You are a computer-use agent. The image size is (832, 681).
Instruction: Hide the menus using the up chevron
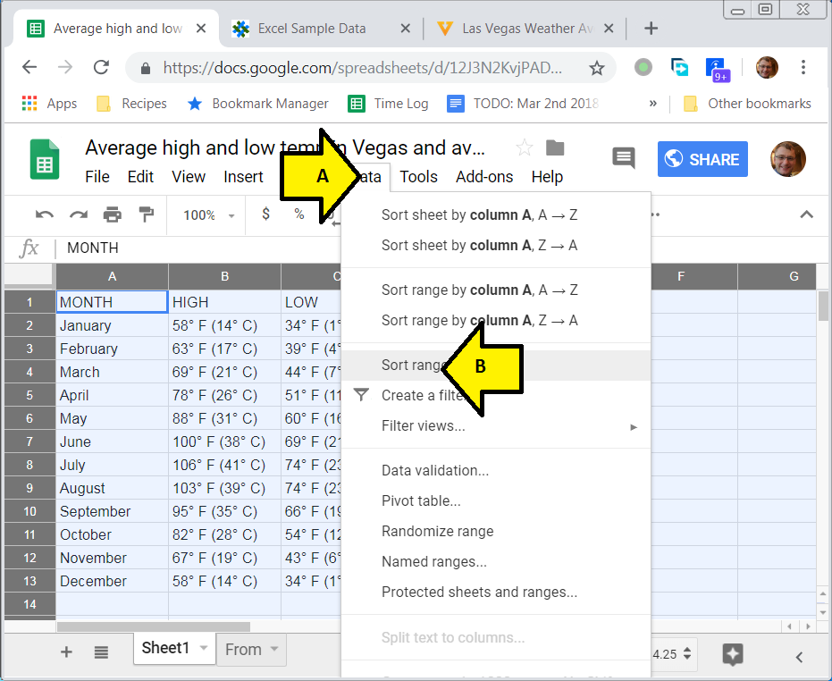tap(806, 214)
